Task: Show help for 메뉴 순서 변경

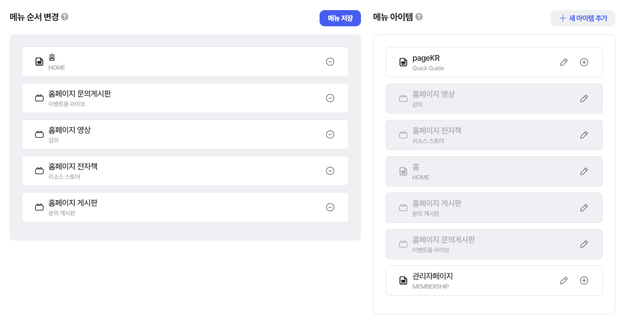Action: 65,17
